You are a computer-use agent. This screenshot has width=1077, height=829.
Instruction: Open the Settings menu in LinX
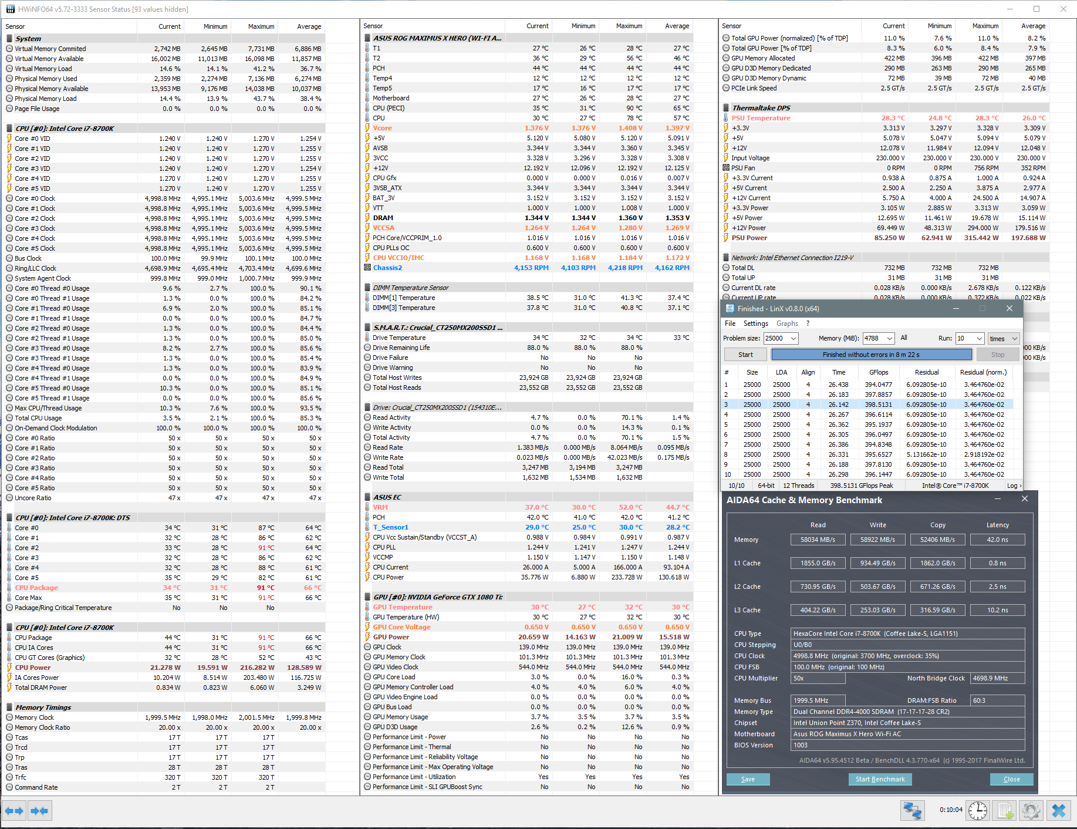[756, 323]
